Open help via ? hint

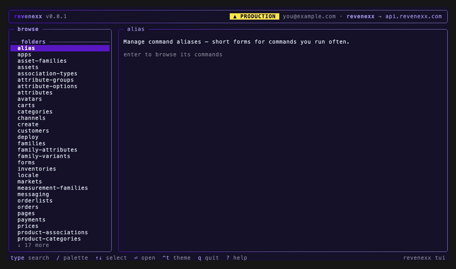coord(237,258)
